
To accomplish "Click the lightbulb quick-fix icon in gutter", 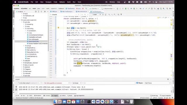I will click(x=58, y=28).
